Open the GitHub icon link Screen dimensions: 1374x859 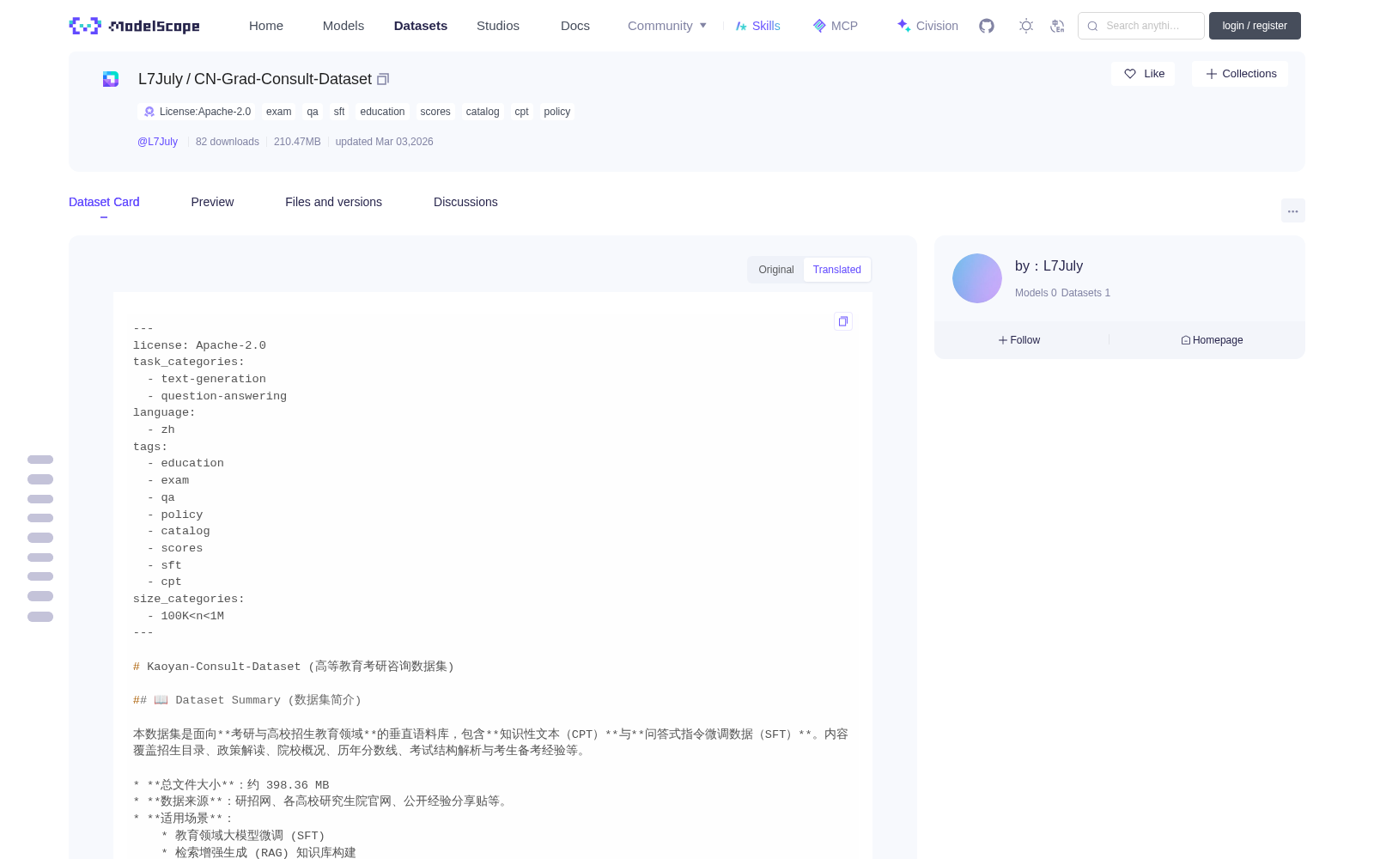[x=987, y=26]
